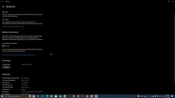Screen dimensions: 175x98
Task: Launch Photoshop from the taskbar
Action: (69, 96)
